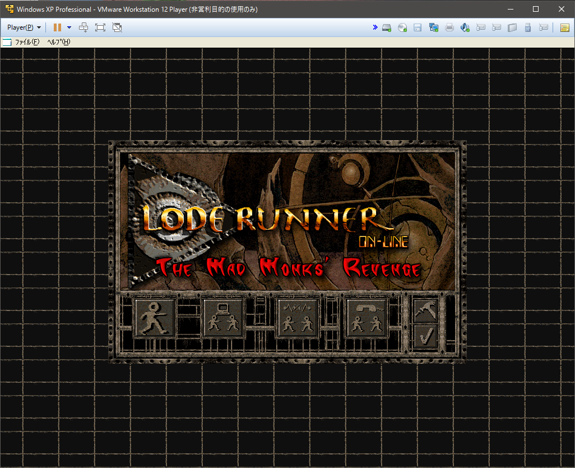The height and width of the screenshot is (468, 575).
Task: Expand the VMware devices chevron
Action: coord(375,27)
